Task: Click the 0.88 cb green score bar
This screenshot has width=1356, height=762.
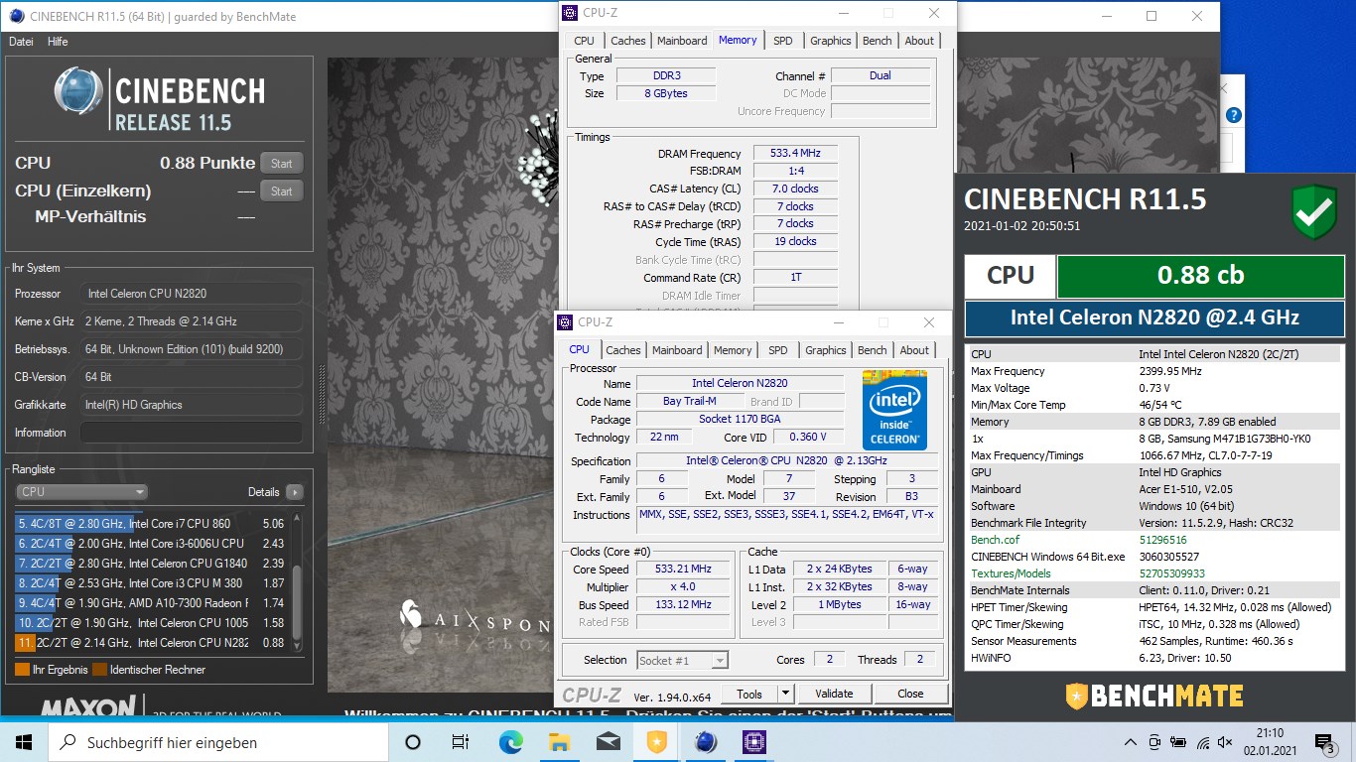Action: [x=1200, y=275]
